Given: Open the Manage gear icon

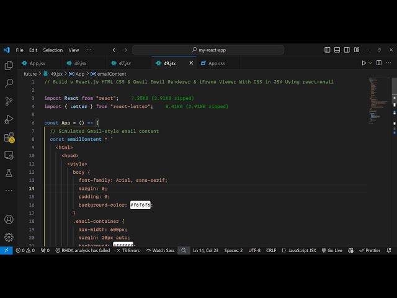Looking at the screenshot, I should [x=9, y=237].
